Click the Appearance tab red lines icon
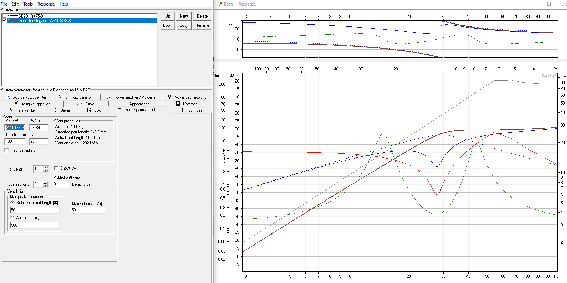 tap(125, 104)
